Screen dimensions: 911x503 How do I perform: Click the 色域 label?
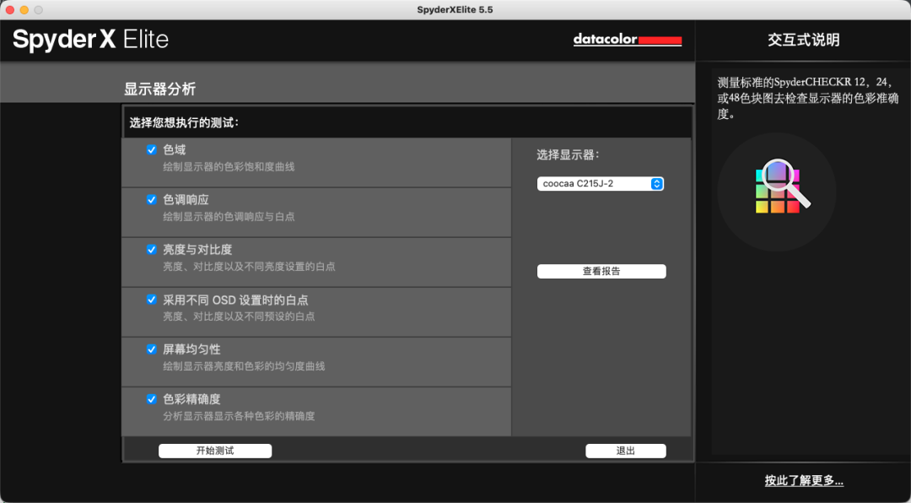(x=175, y=150)
